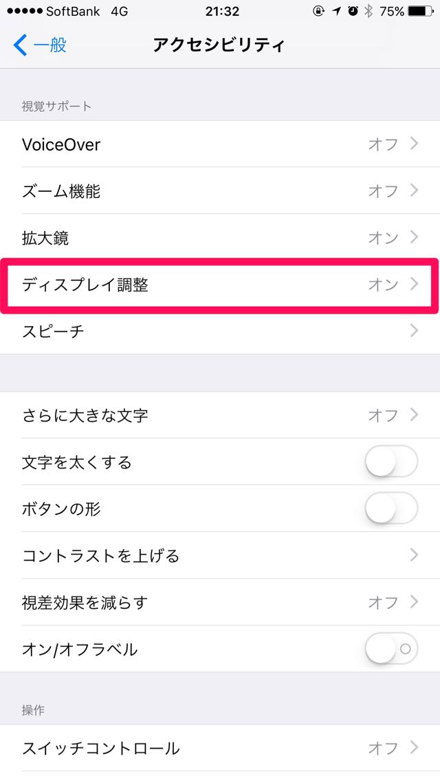440x783 pixels.
Task: Enable the ボタンの形 switch
Action: coord(391,508)
